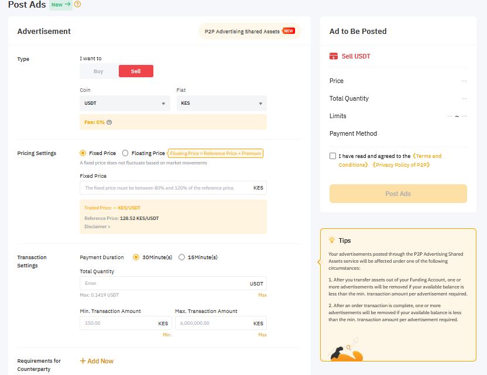Check the Terms and Conditions agreement box

tap(332, 156)
